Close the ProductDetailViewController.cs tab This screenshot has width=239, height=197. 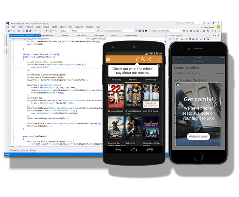coord(39,35)
